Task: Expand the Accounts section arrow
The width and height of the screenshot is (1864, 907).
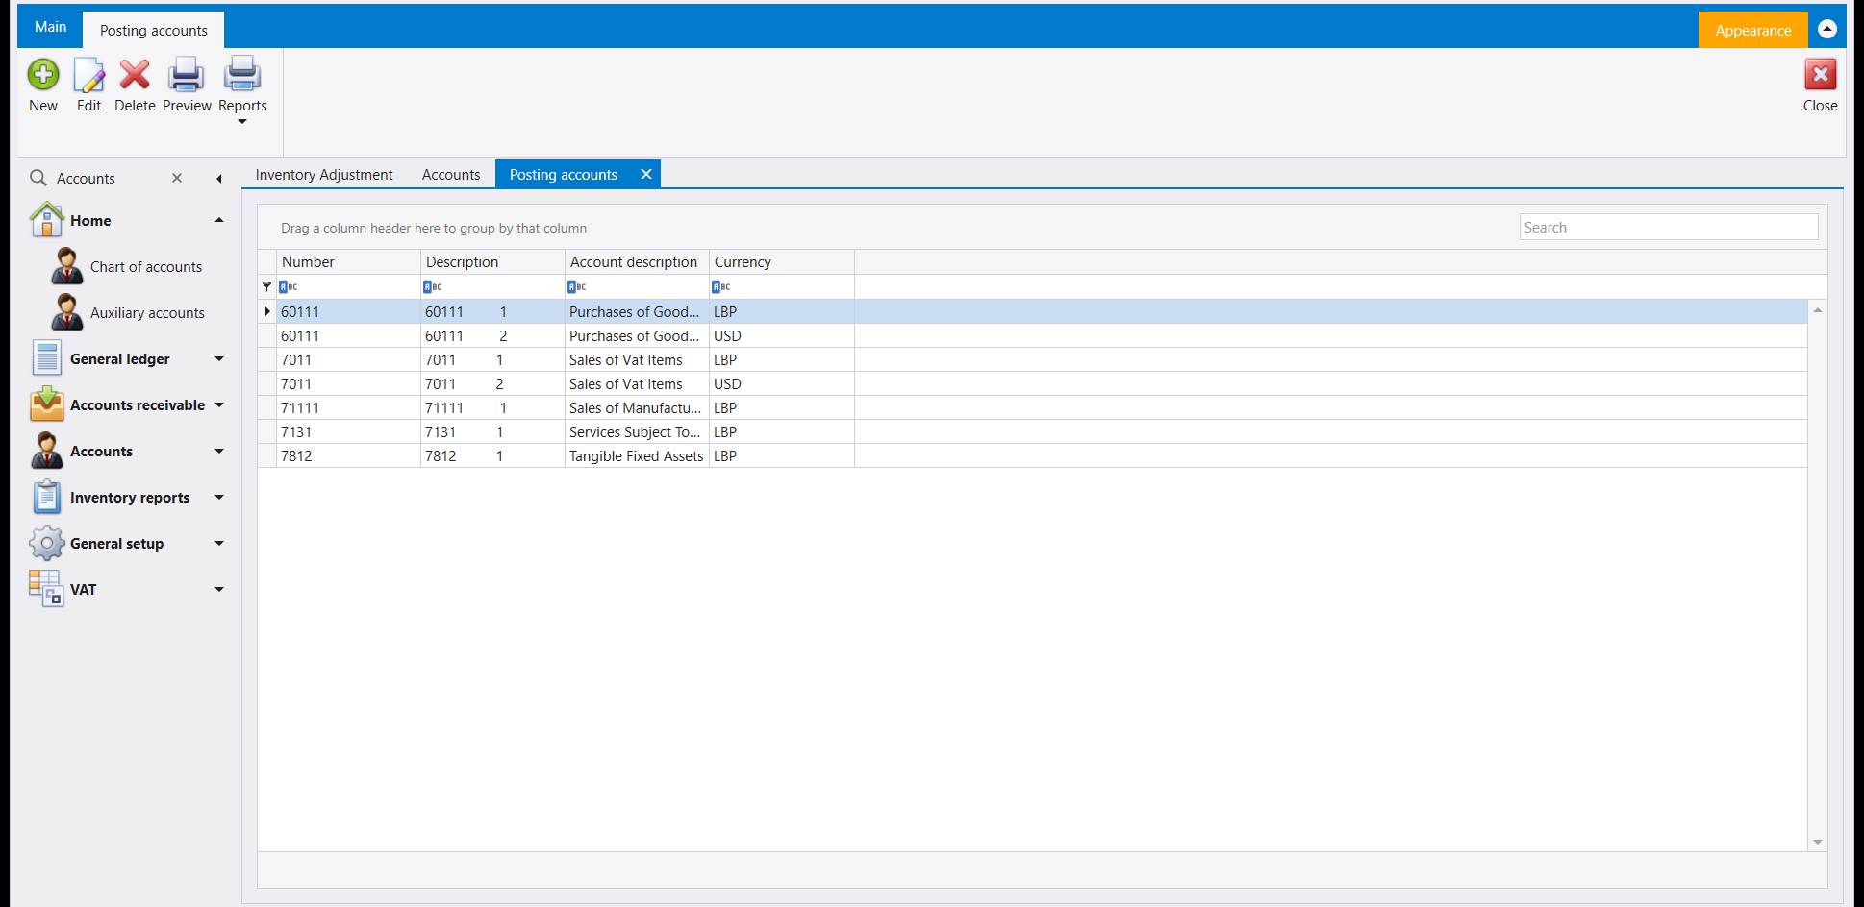Action: pos(219,451)
